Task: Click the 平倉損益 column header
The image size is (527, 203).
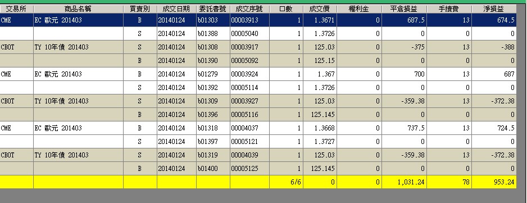Action: [405, 9]
